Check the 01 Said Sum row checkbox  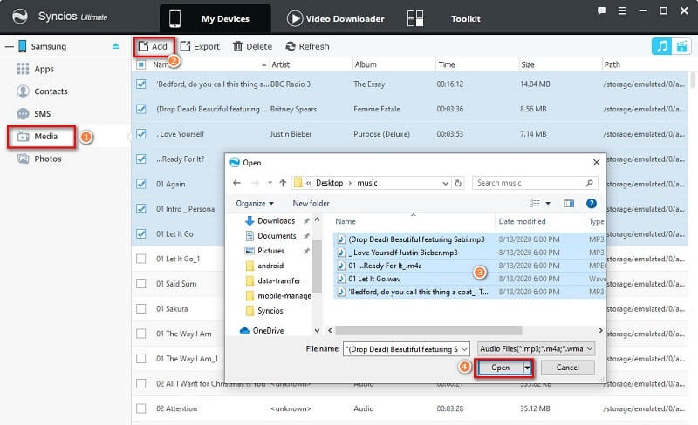[x=141, y=284]
